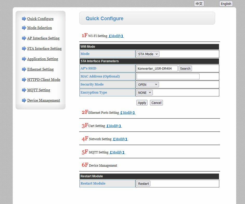The height and width of the screenshot is (204, 245).
Task: Open the Encryption Type dropdown showing NONE
Action: pos(144,93)
